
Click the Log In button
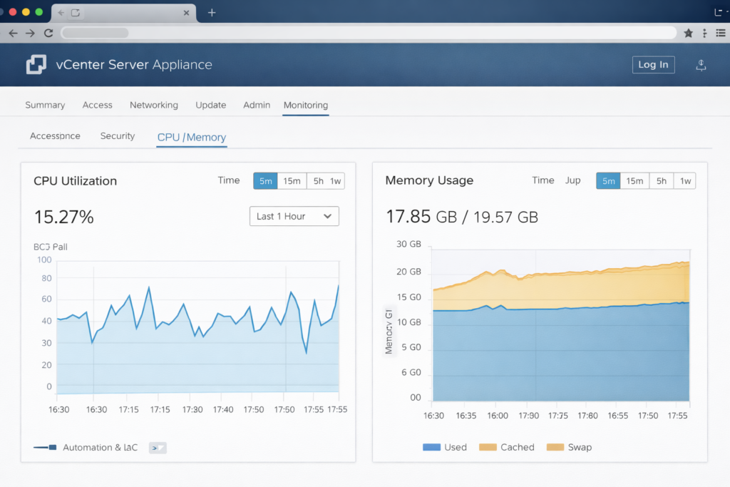click(653, 64)
